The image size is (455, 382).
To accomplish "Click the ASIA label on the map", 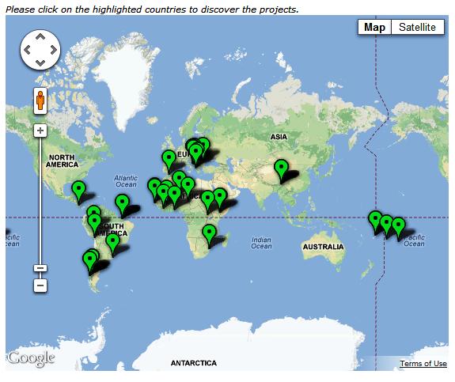I will (x=279, y=137).
